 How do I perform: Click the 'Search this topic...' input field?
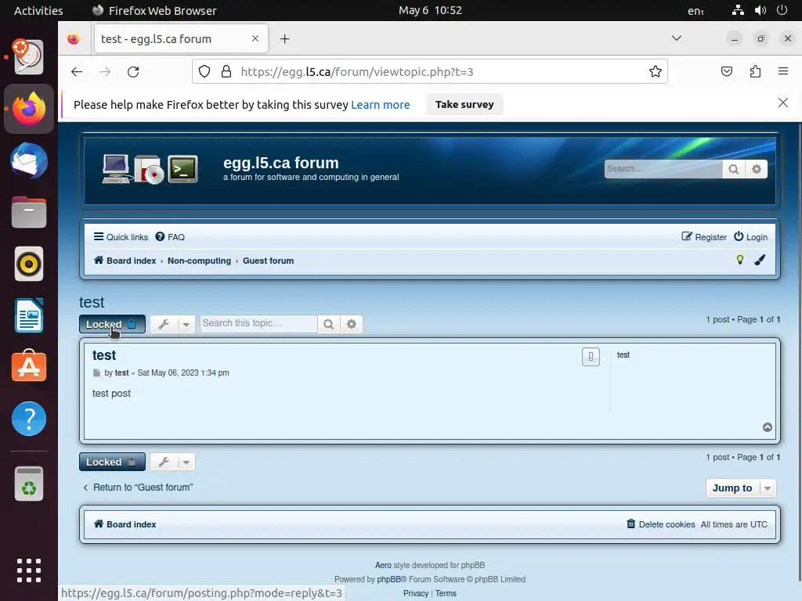(258, 324)
